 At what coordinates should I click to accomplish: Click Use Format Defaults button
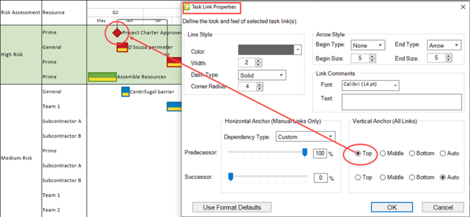[x=232, y=207]
